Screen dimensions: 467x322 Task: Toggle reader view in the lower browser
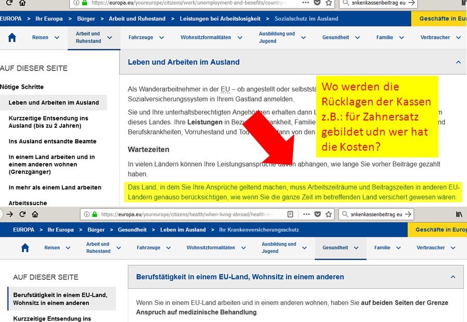pos(290,214)
